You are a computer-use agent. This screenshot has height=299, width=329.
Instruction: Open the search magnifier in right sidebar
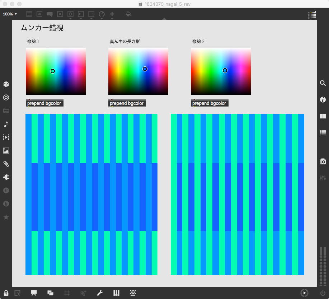click(323, 83)
